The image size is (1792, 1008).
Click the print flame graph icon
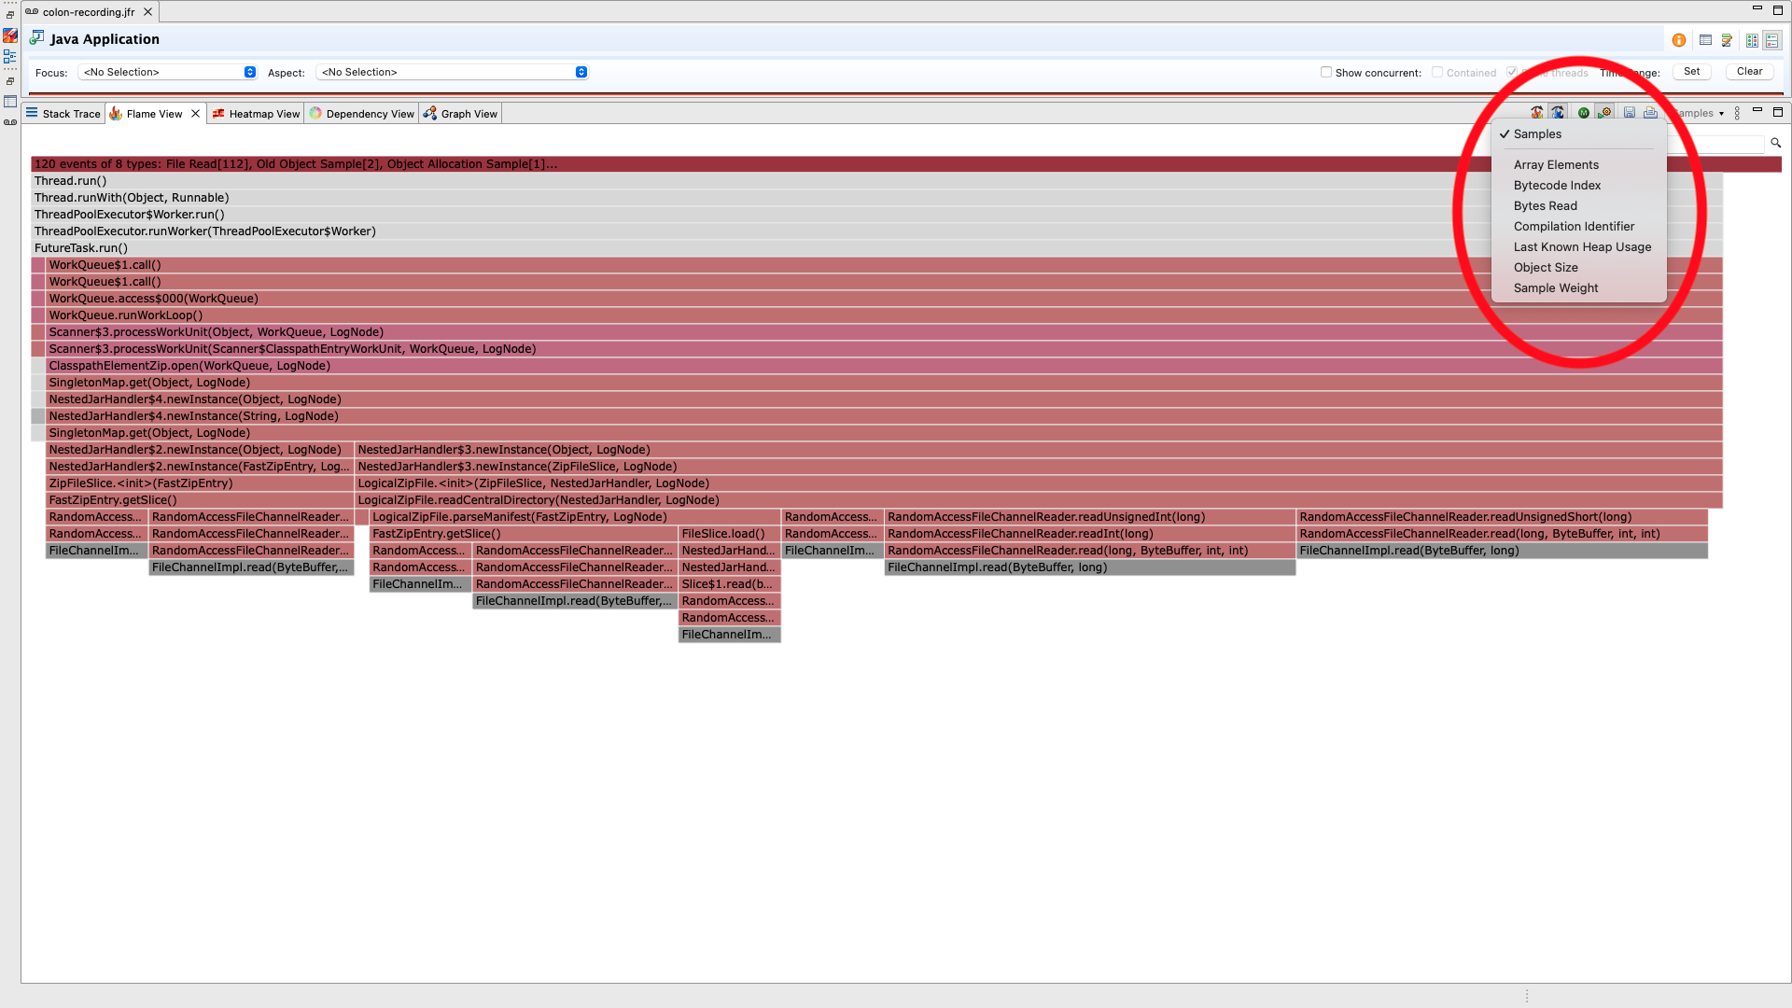coord(1650,113)
